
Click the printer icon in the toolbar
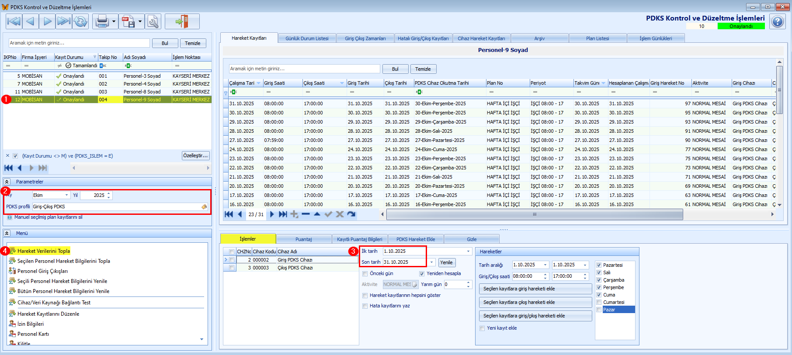point(102,21)
